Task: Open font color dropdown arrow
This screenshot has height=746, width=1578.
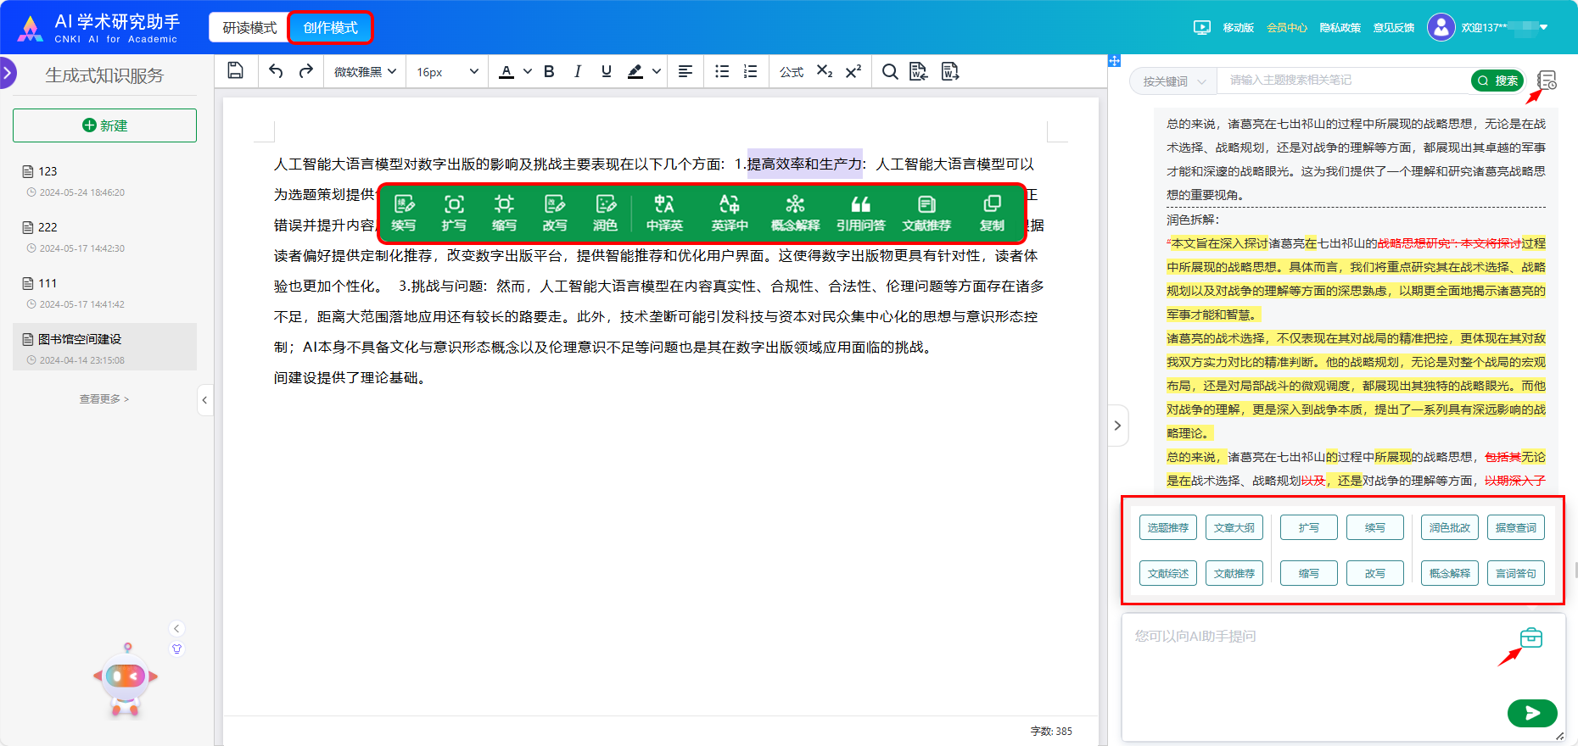Action: click(528, 71)
